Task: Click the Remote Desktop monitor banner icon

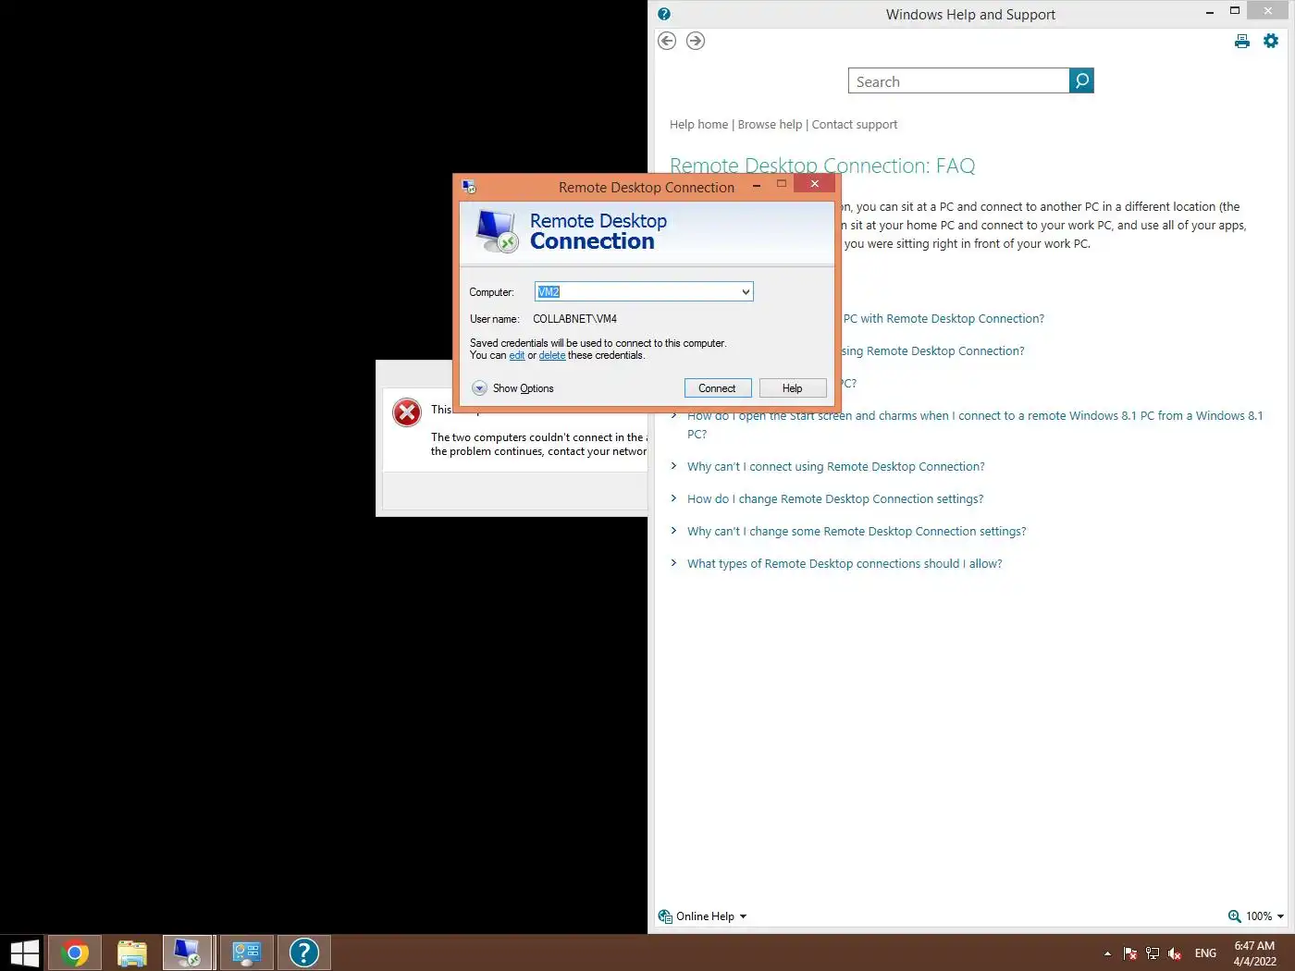Action: coord(498,231)
